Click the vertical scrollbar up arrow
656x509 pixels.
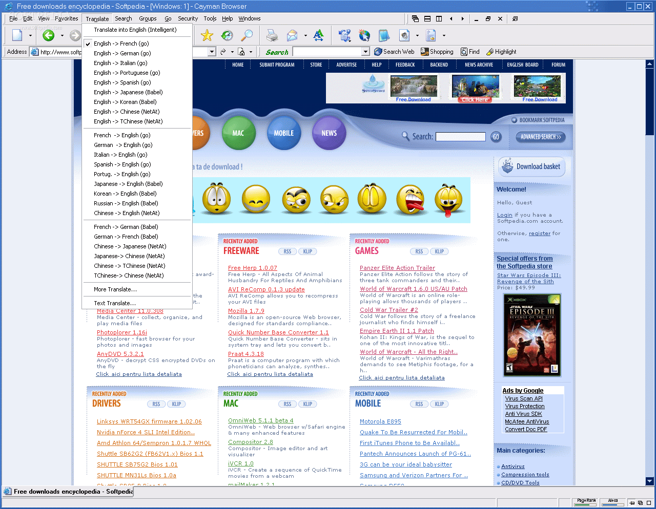tap(650, 65)
